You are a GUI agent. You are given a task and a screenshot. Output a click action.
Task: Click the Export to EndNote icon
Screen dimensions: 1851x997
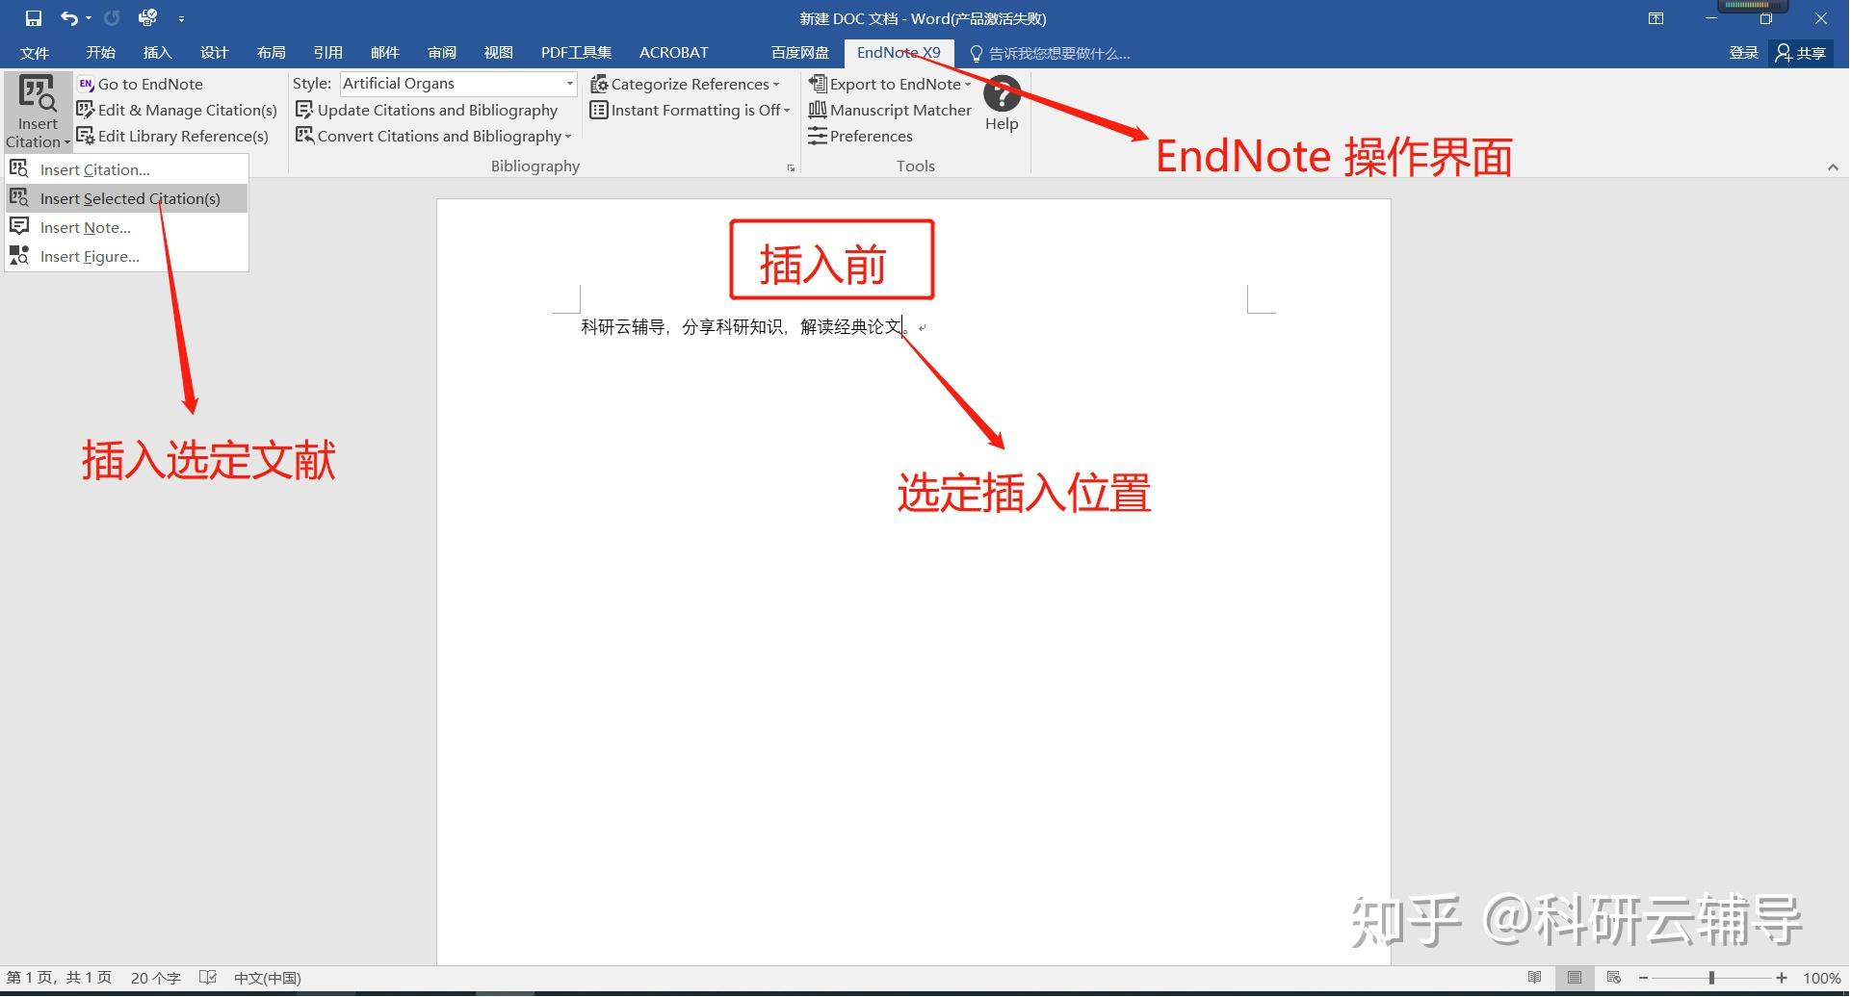tap(818, 84)
